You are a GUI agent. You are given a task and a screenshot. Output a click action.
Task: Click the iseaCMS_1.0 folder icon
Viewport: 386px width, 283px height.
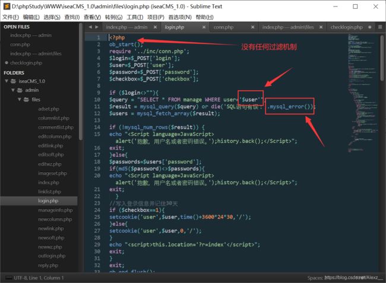(14, 81)
